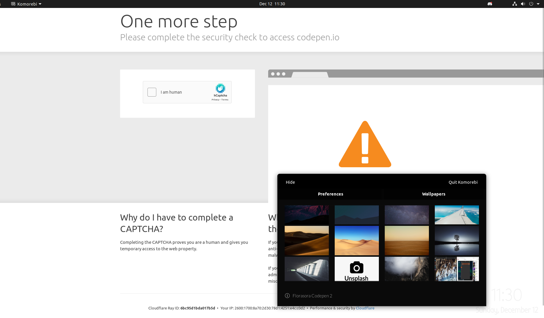Click 'Why do I have to complete a CAPTCHA?' heading
Viewport: 544px width, 318px height.
177,223
